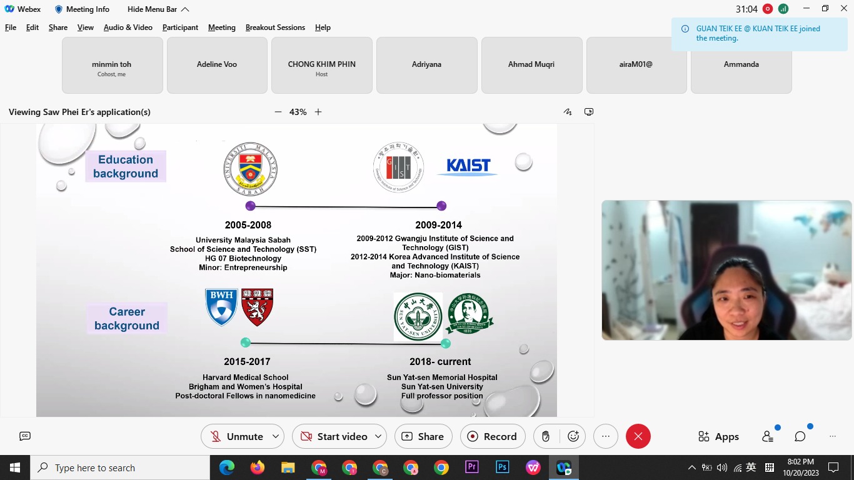Viewport: 854px width, 480px height.
Task: Select Ahmad Muqri participant tile
Action: (x=531, y=65)
